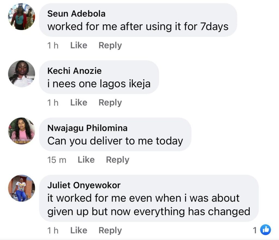Like Nwajagu Philomina's comment
The image size is (279, 240).
point(86,160)
